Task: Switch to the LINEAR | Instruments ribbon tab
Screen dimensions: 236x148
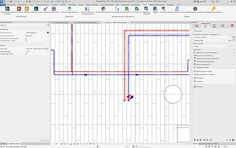Action: 157,5
